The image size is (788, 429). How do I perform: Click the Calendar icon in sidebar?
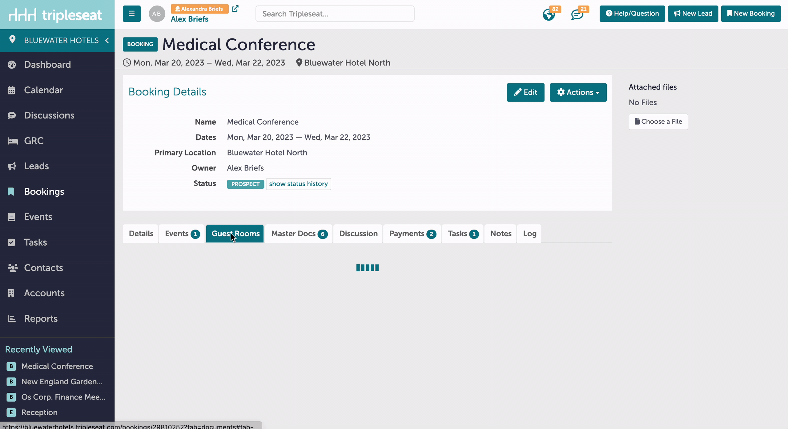coord(11,90)
